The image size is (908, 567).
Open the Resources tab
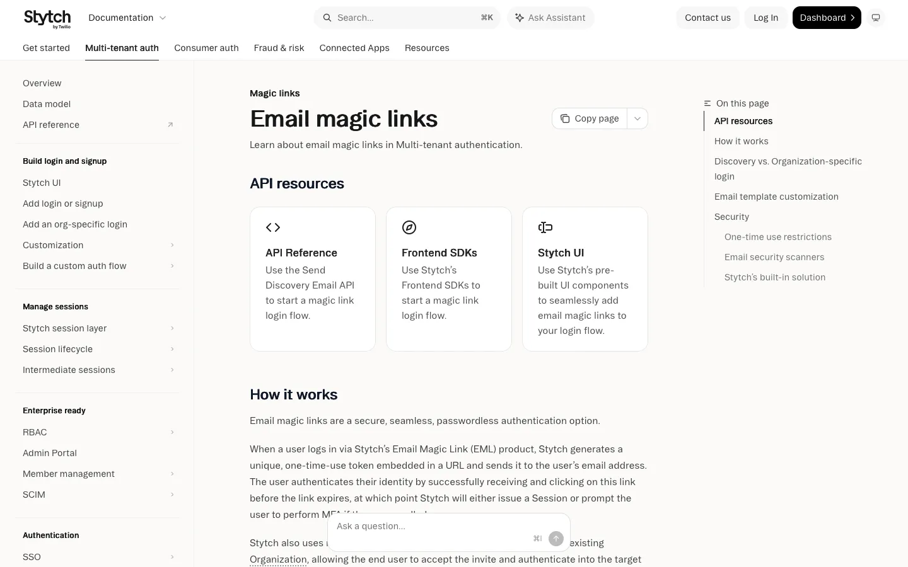[427, 48]
